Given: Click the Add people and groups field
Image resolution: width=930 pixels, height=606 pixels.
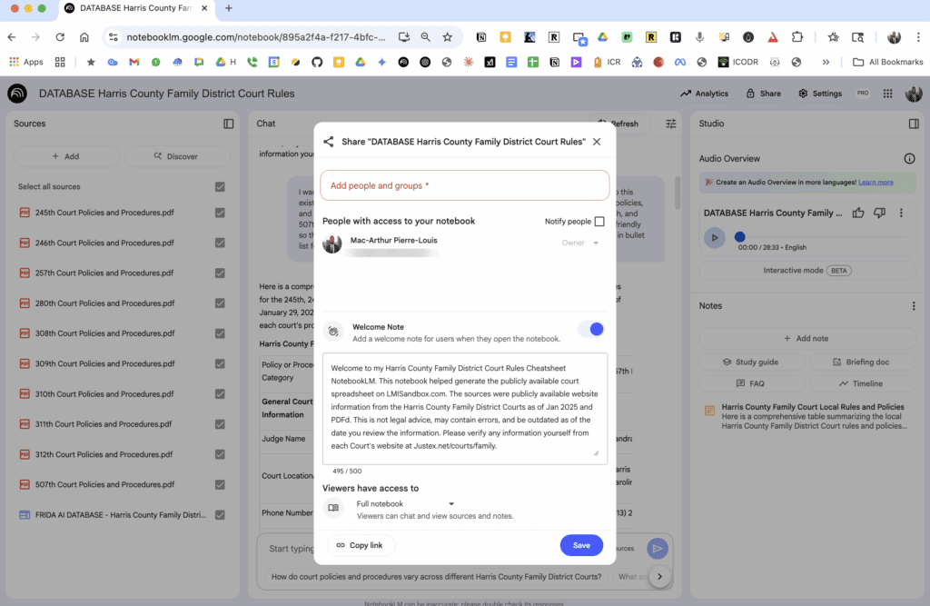Looking at the screenshot, I should tap(464, 185).
